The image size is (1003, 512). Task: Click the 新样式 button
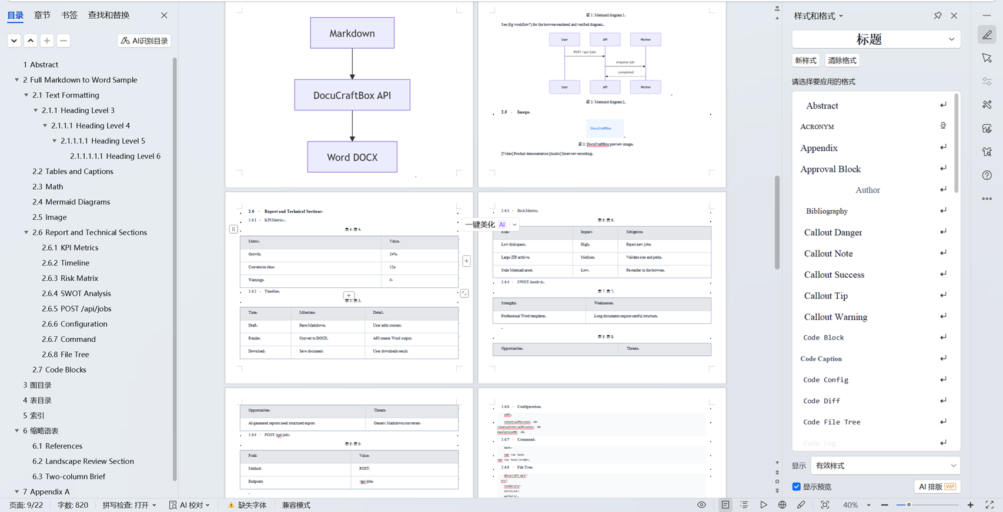coord(805,60)
